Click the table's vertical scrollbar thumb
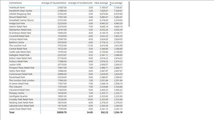 click(x=129, y=14)
